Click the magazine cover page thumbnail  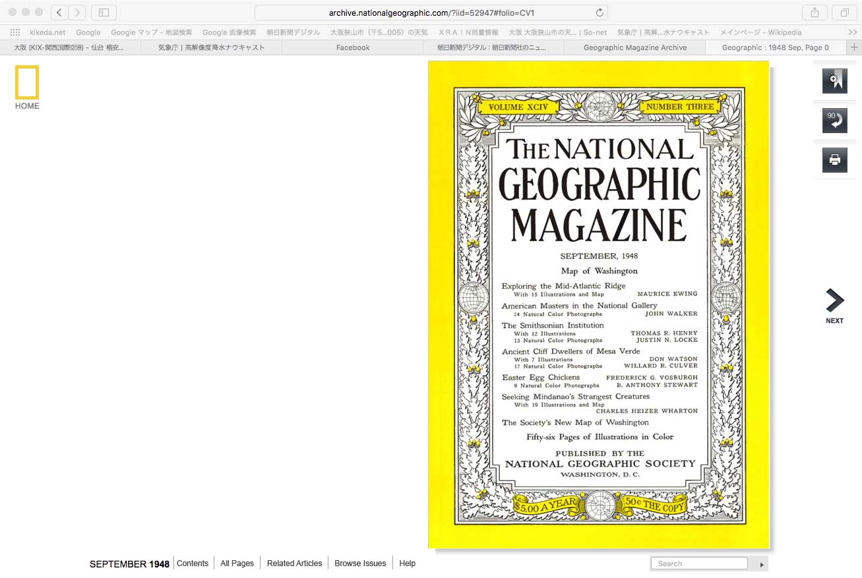coord(599,304)
